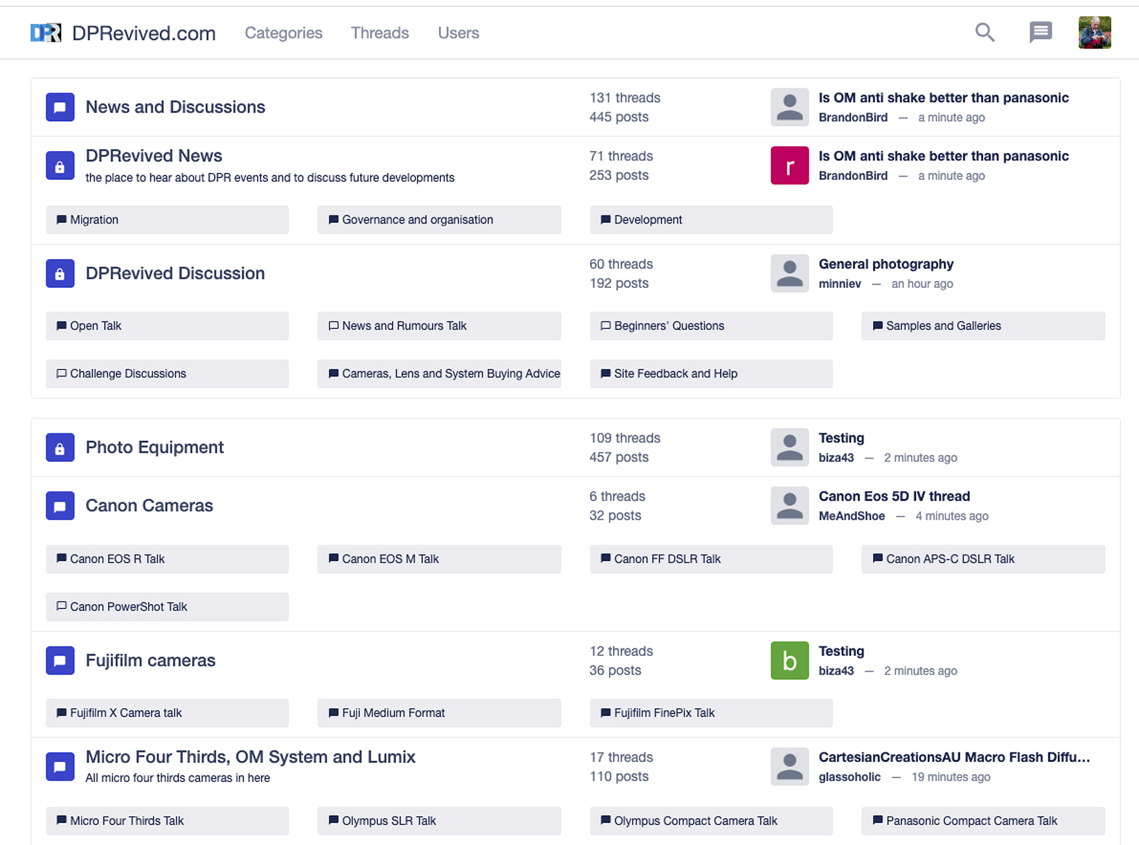Open Olympus Compact Camera Talk subforum

click(711, 821)
